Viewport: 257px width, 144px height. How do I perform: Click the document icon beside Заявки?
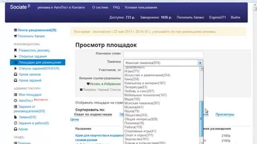coord(15,117)
